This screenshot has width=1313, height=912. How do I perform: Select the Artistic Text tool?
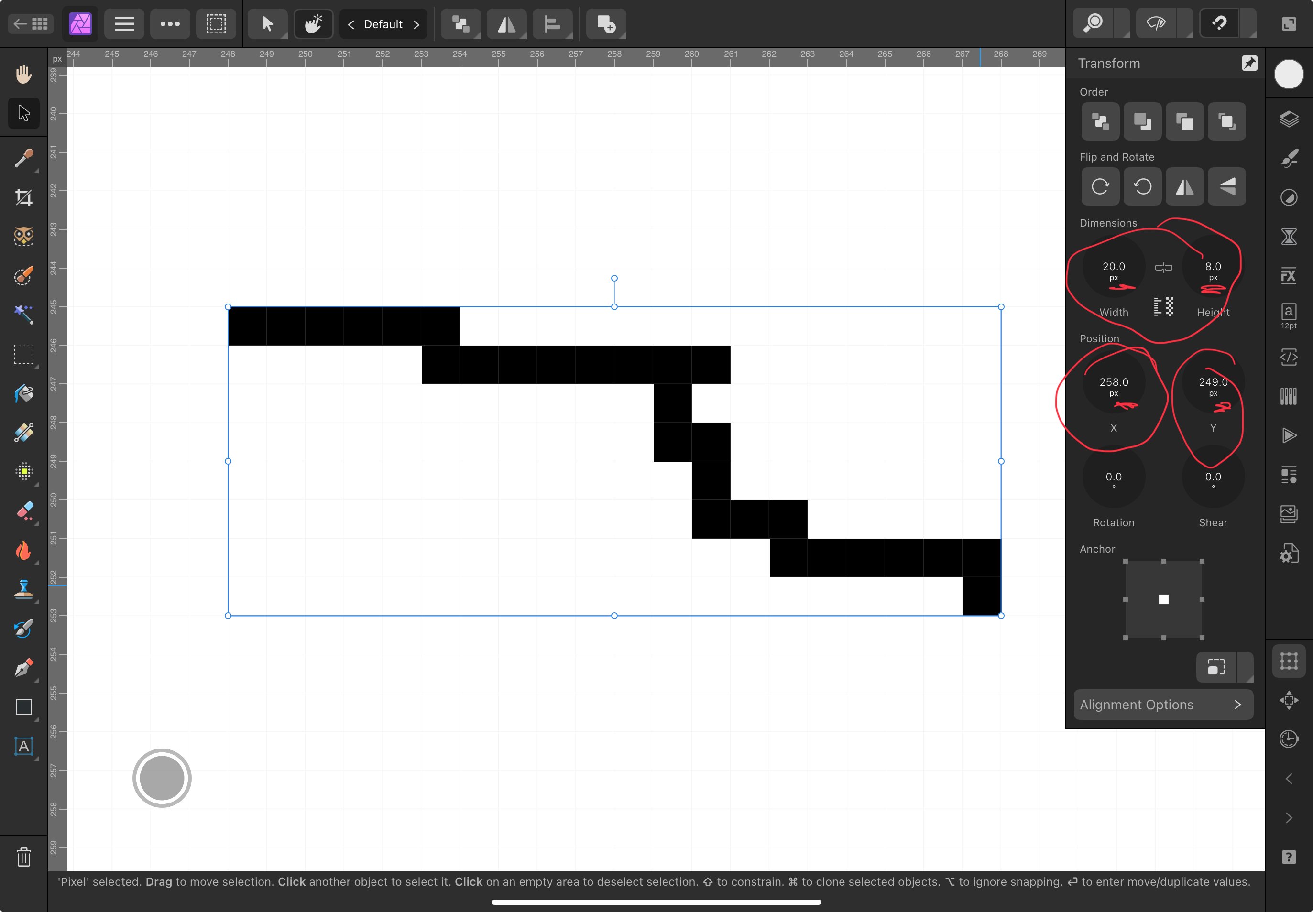tap(23, 746)
